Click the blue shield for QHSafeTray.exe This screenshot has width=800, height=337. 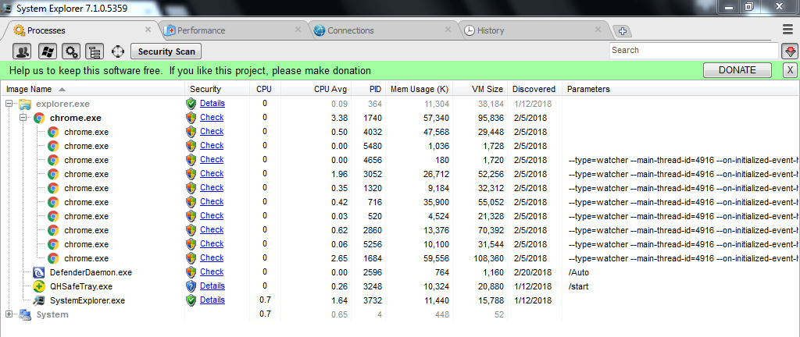[191, 286]
